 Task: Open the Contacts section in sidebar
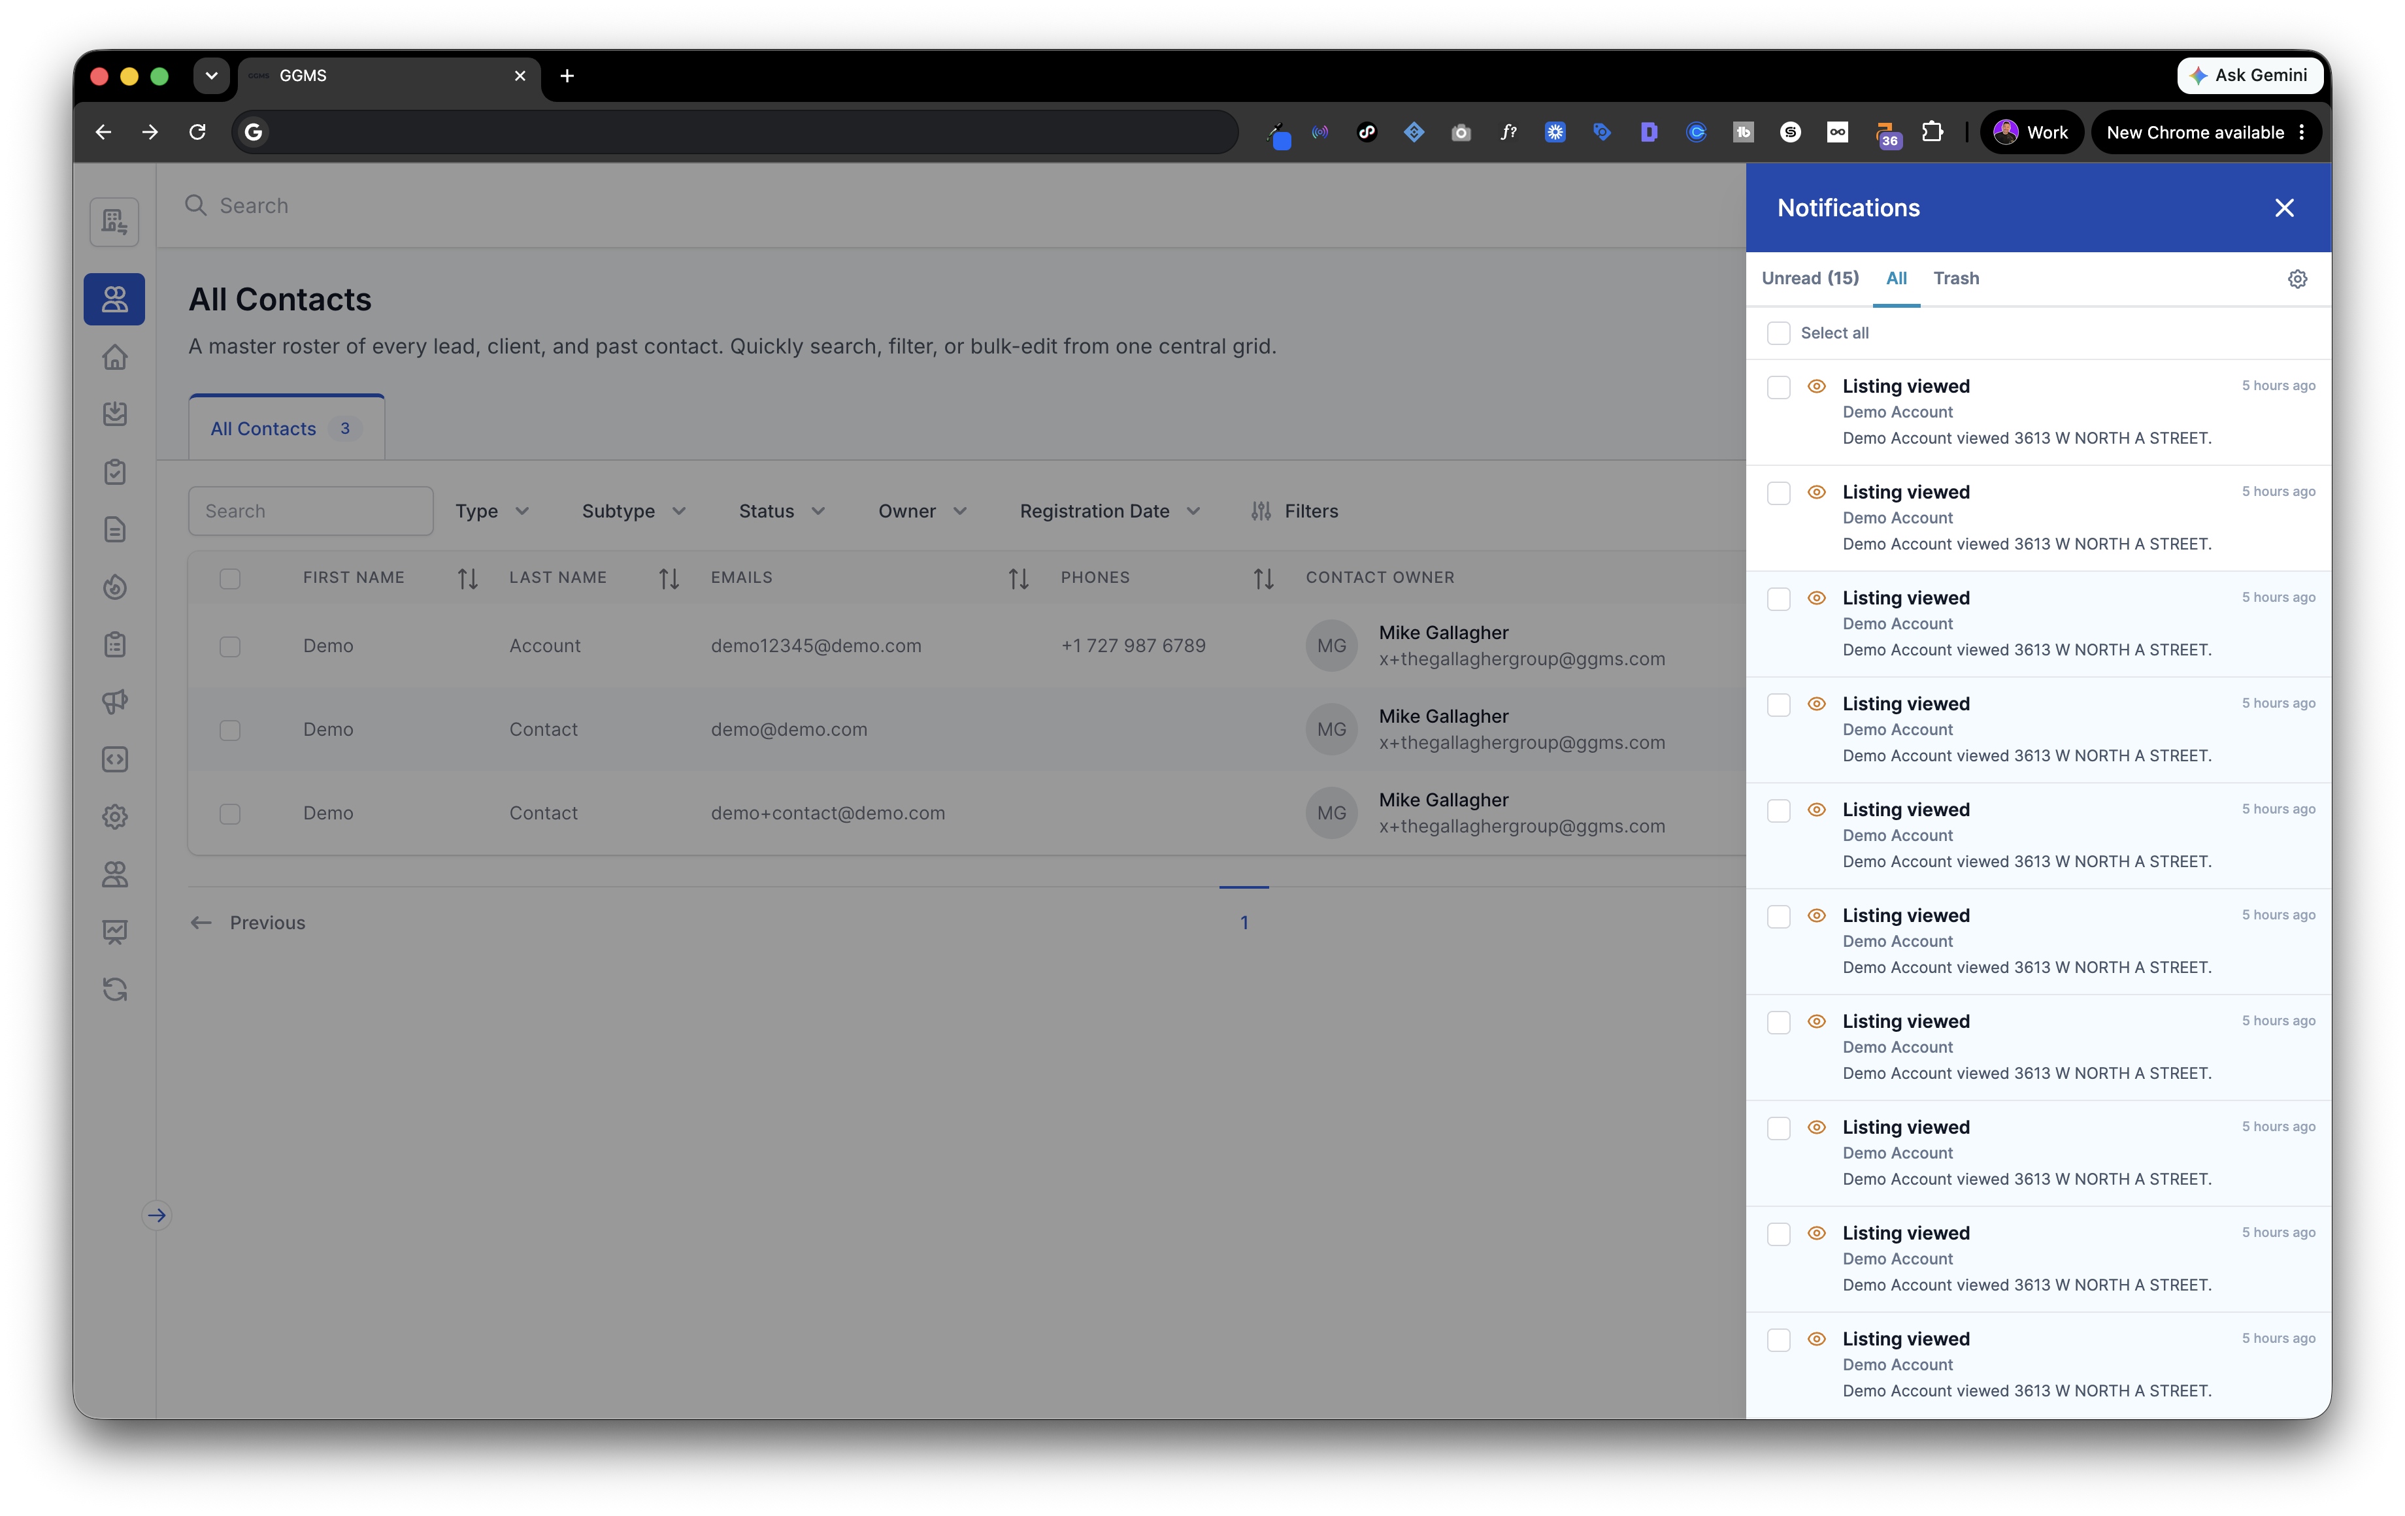pyautogui.click(x=115, y=299)
